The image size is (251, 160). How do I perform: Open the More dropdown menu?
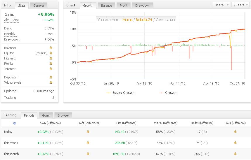[x=221, y=5]
